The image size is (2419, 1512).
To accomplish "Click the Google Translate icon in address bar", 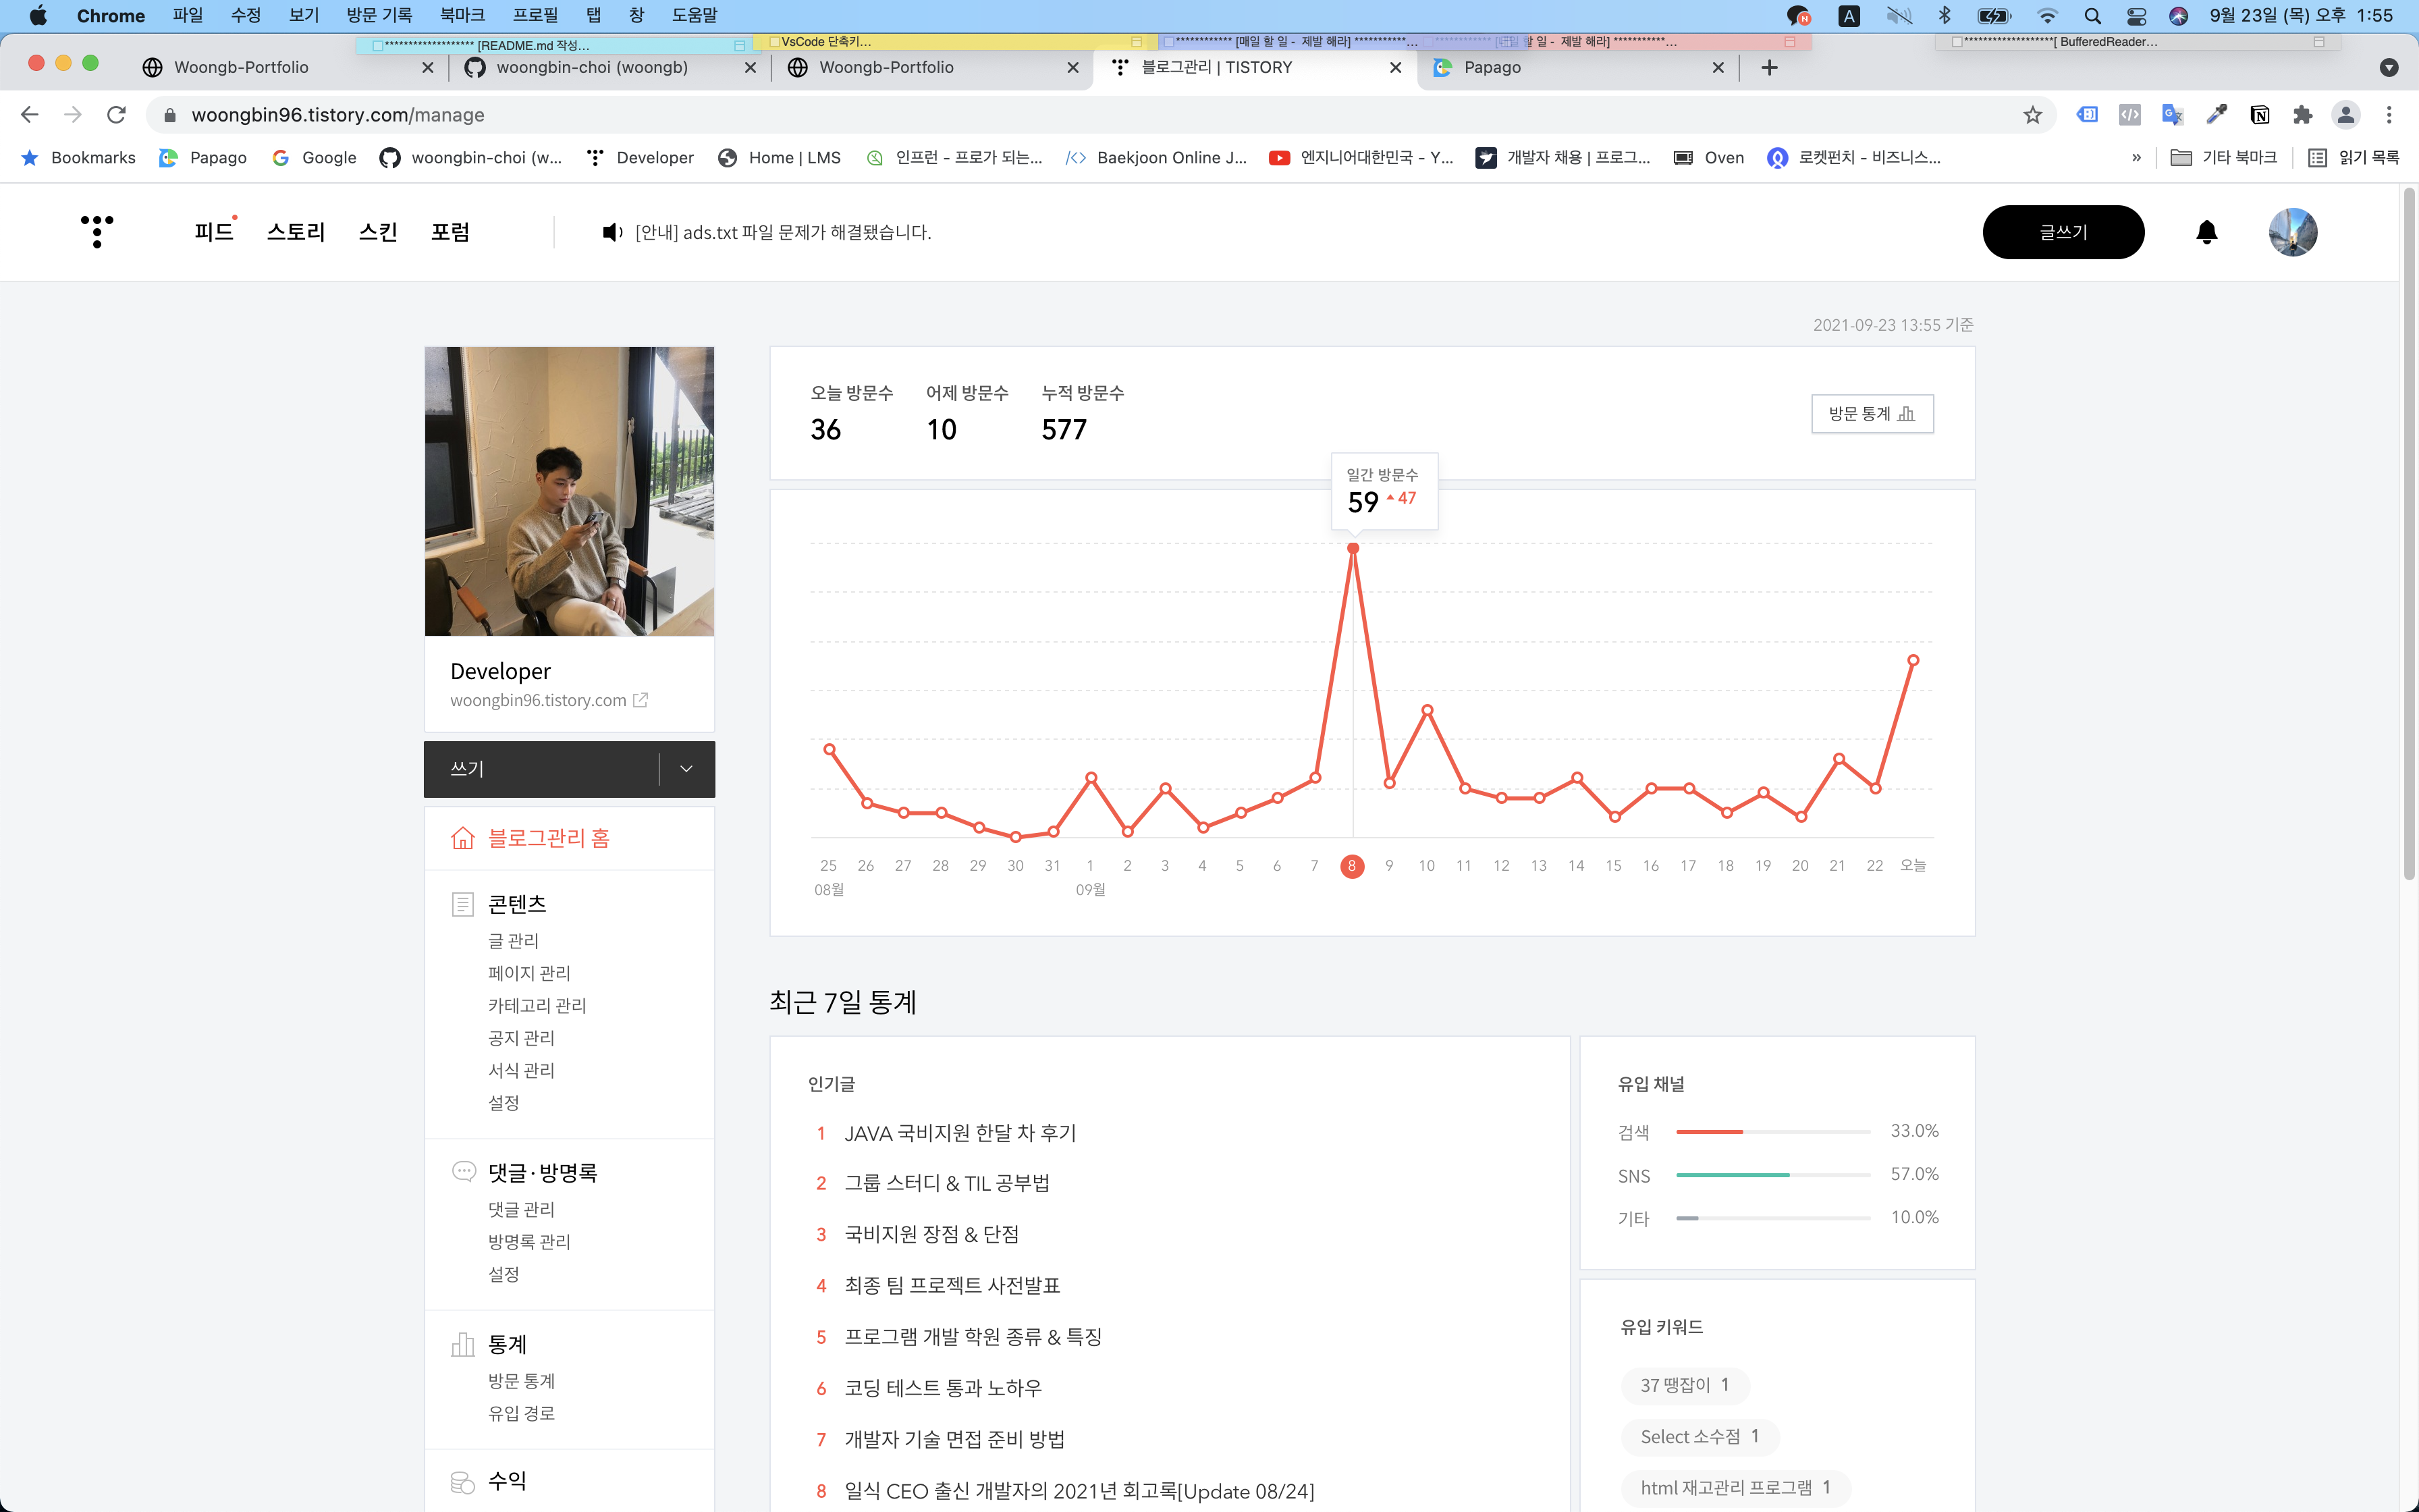I will tap(2171, 114).
